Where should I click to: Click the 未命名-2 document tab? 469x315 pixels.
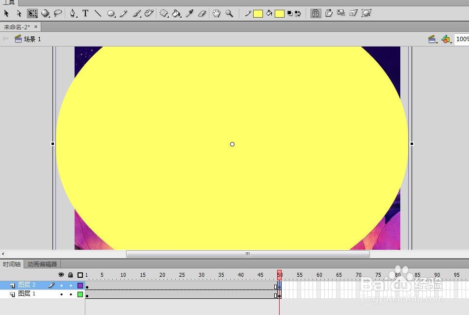(x=17, y=27)
